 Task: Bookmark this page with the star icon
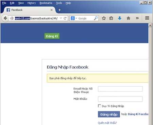[104, 18]
